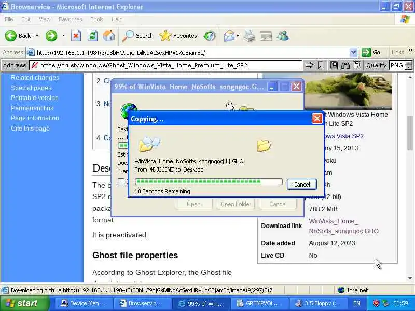This screenshot has height=311, width=415.
Task: Click the Start button
Action: point(24,303)
